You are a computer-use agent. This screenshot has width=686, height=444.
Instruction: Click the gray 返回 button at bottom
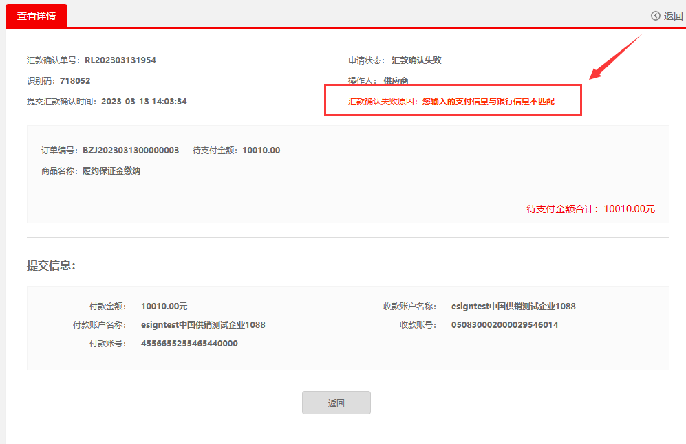tap(336, 403)
